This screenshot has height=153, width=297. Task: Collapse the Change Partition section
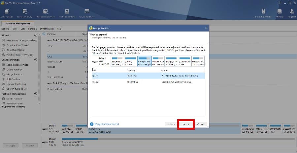36,60
